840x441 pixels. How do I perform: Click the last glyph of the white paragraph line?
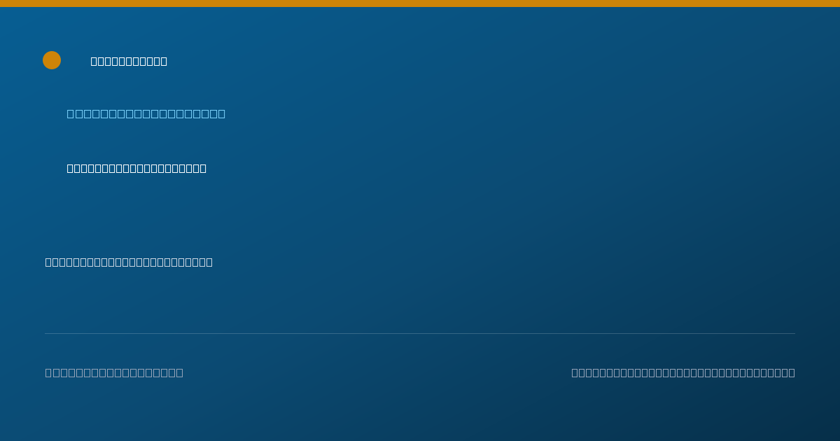click(209, 262)
